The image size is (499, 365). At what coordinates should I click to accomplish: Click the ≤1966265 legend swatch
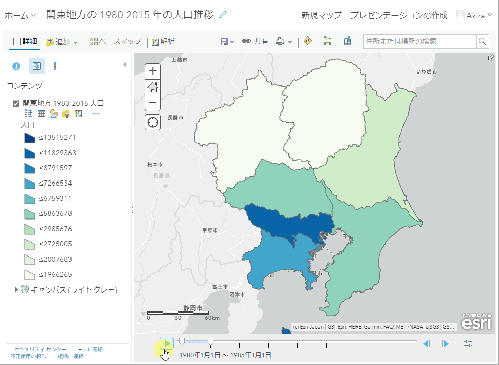click(30, 275)
